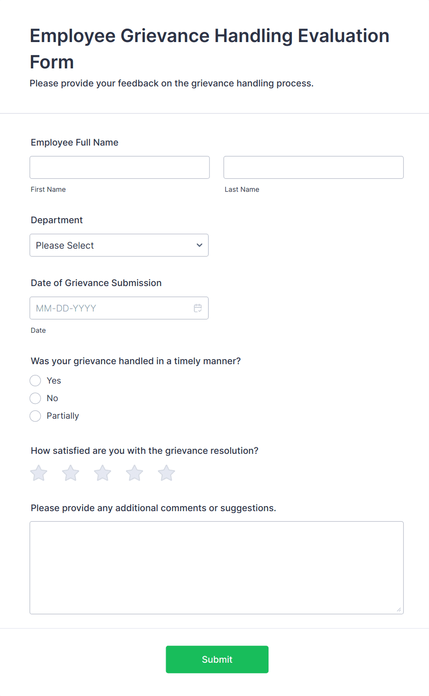
Task: Choose Partially for the timeliness question
Action: click(x=35, y=415)
